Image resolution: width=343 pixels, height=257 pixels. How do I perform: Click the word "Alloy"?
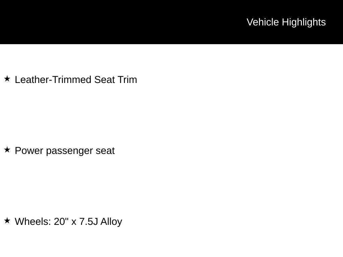point(111,222)
